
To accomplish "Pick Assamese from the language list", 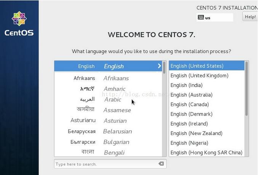I will tap(108, 110).
